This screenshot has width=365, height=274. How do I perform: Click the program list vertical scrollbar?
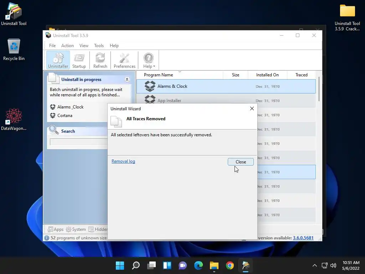(x=319, y=89)
